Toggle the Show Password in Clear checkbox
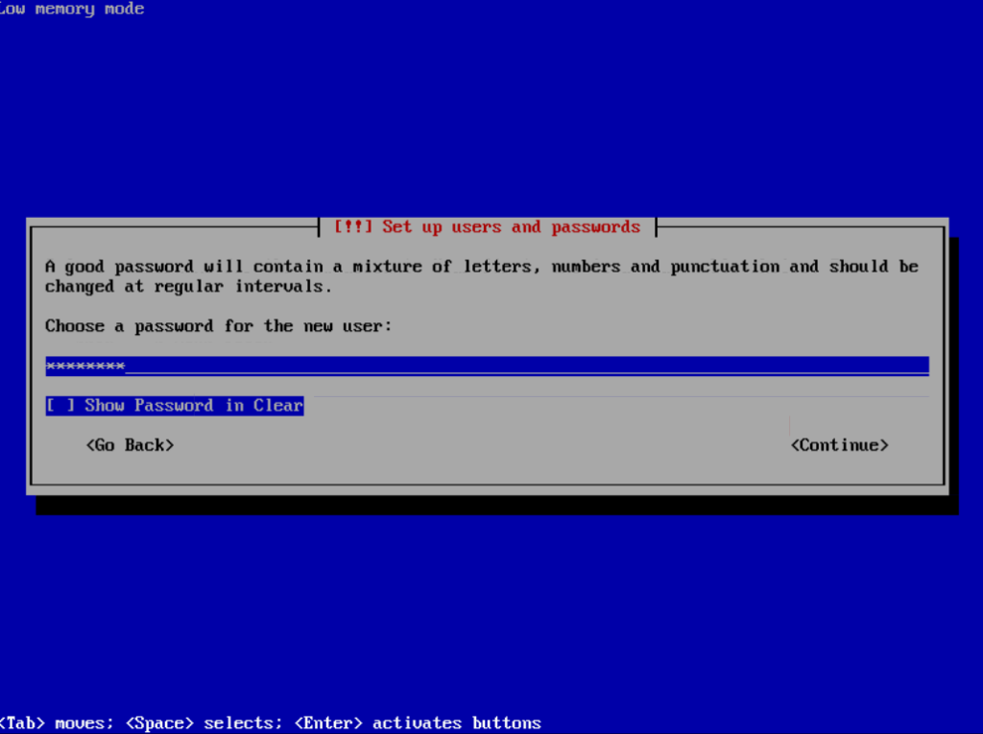The image size is (983, 734). coord(175,406)
